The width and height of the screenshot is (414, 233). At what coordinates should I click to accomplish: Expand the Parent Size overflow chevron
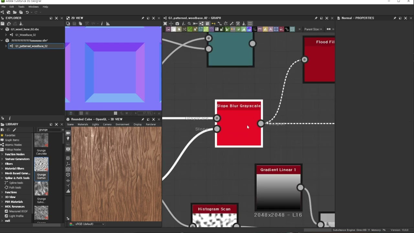tap(321, 29)
